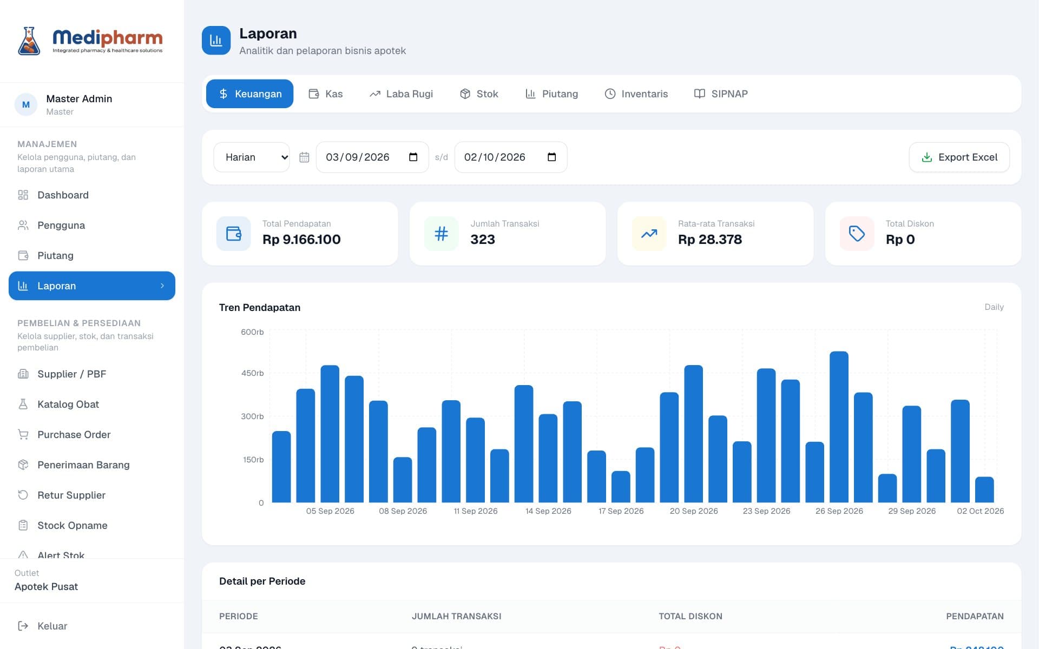Click the start date field 03/09/2026
Screen dimensions: 1039x649
tap(372, 157)
